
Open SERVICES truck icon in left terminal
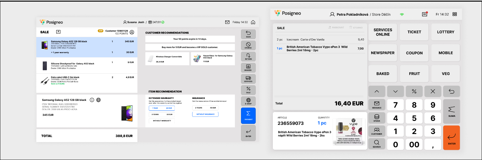pos(248,79)
